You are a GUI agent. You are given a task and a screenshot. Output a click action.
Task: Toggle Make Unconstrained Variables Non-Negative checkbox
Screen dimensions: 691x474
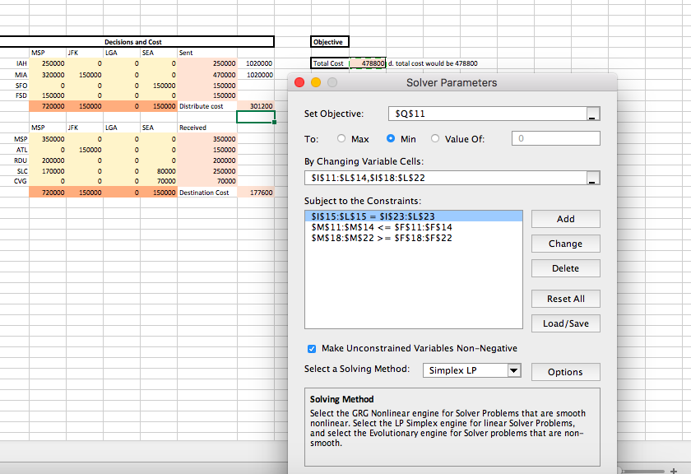pyautogui.click(x=311, y=347)
